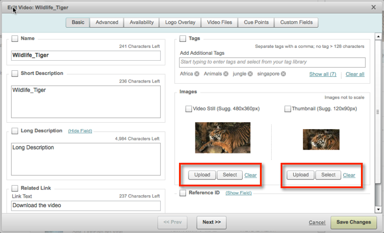The width and height of the screenshot is (384, 233).
Task: Check the Reference ID checkbox
Action: (183, 193)
